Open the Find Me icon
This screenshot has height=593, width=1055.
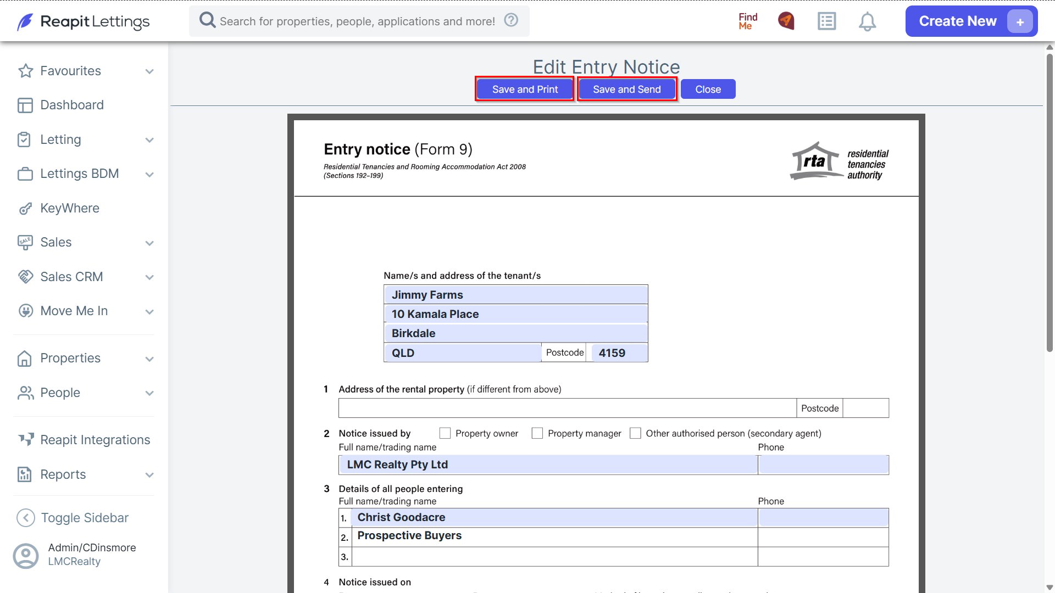(x=748, y=21)
